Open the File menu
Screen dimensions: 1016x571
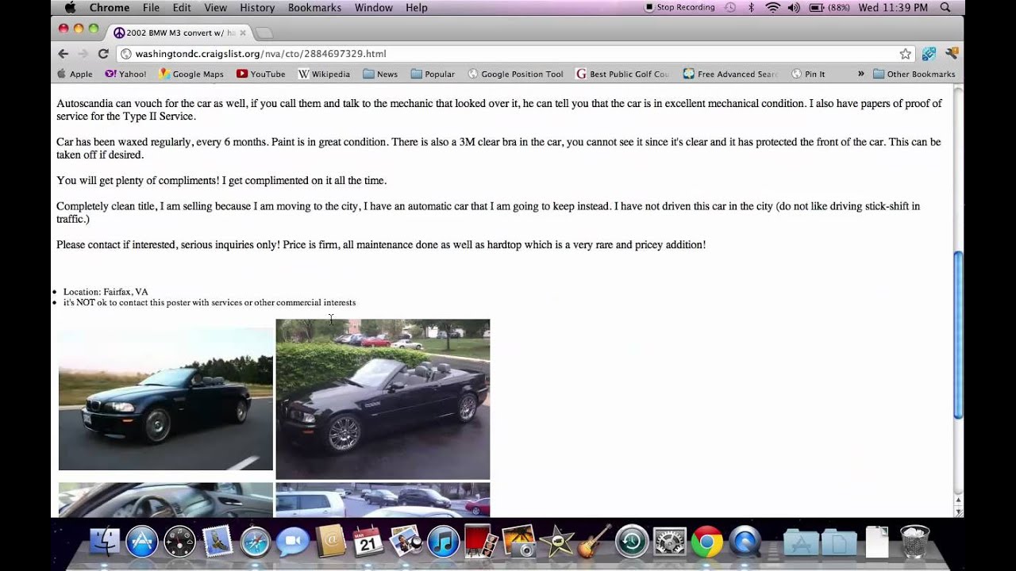151,7
